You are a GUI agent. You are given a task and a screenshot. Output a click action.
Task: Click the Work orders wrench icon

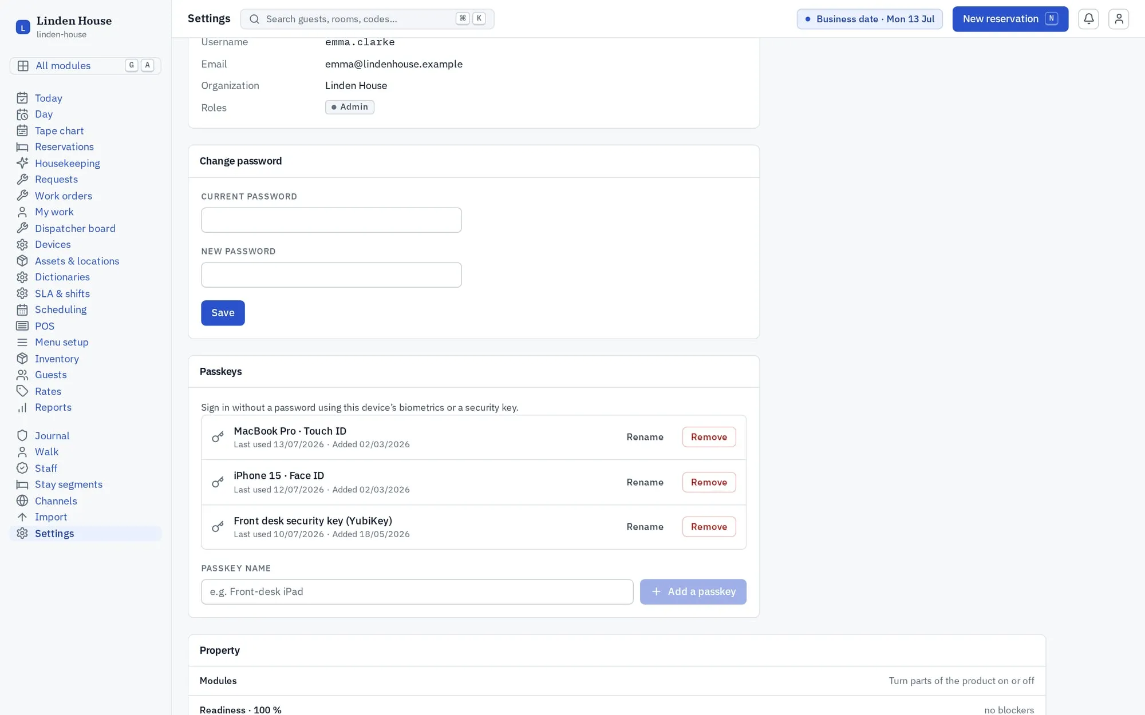[x=22, y=196]
